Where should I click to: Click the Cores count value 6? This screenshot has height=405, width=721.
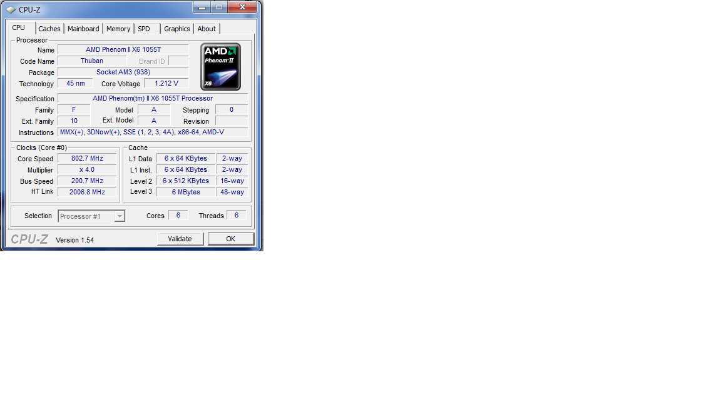tap(178, 216)
